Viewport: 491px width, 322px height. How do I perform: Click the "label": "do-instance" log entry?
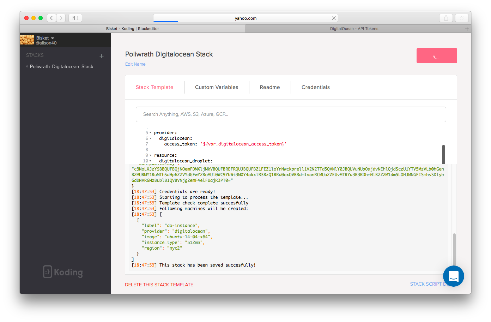click(171, 226)
